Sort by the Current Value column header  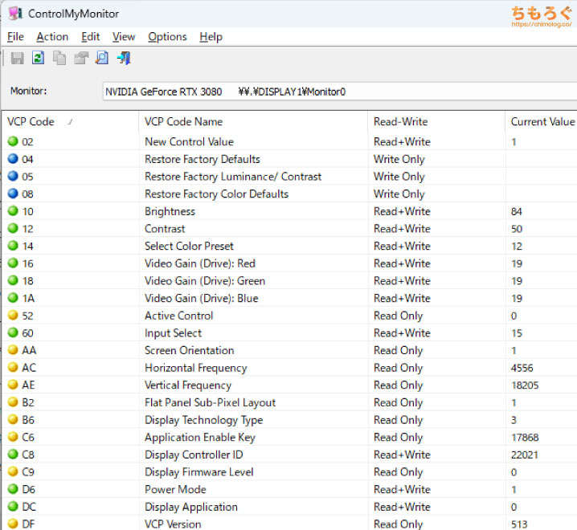542,122
